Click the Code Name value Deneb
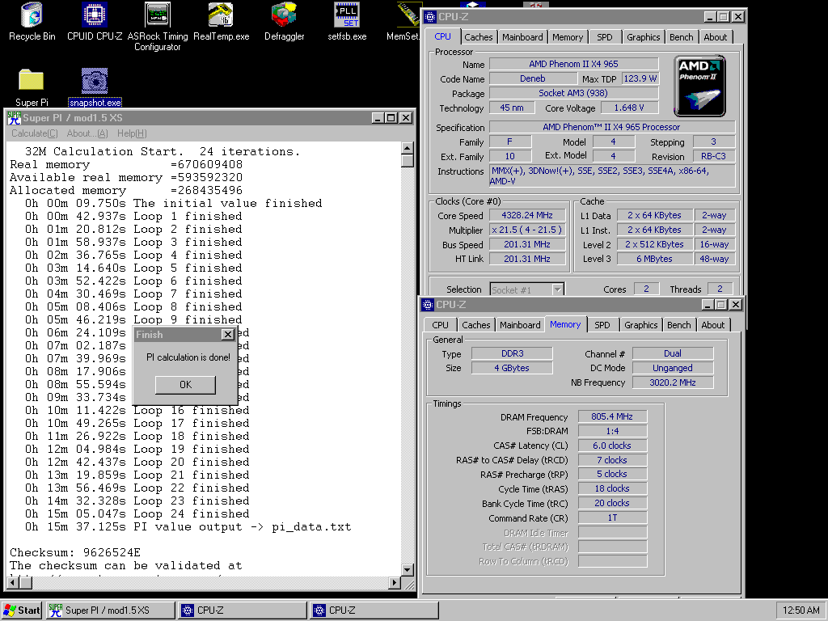The width and height of the screenshot is (828, 621). pyautogui.click(x=532, y=78)
